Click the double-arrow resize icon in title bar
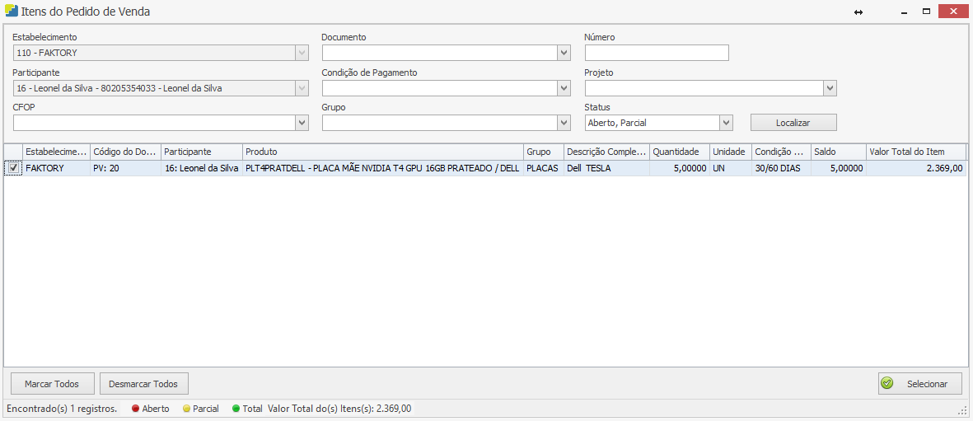The width and height of the screenshot is (973, 421). [858, 12]
